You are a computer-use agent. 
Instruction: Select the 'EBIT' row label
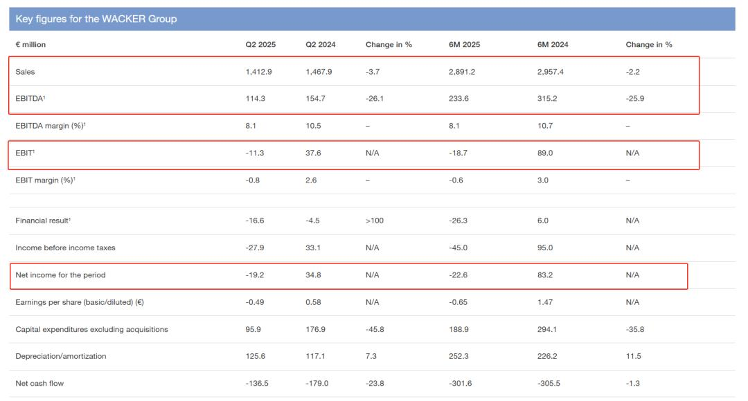tap(25, 153)
